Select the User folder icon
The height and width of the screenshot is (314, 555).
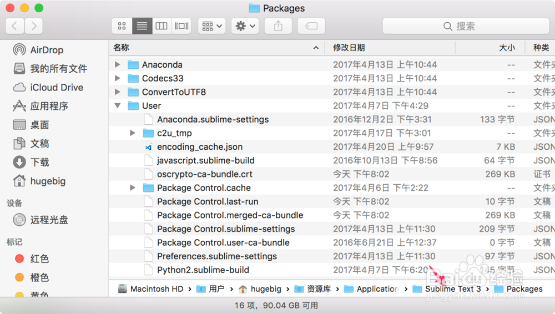133,105
